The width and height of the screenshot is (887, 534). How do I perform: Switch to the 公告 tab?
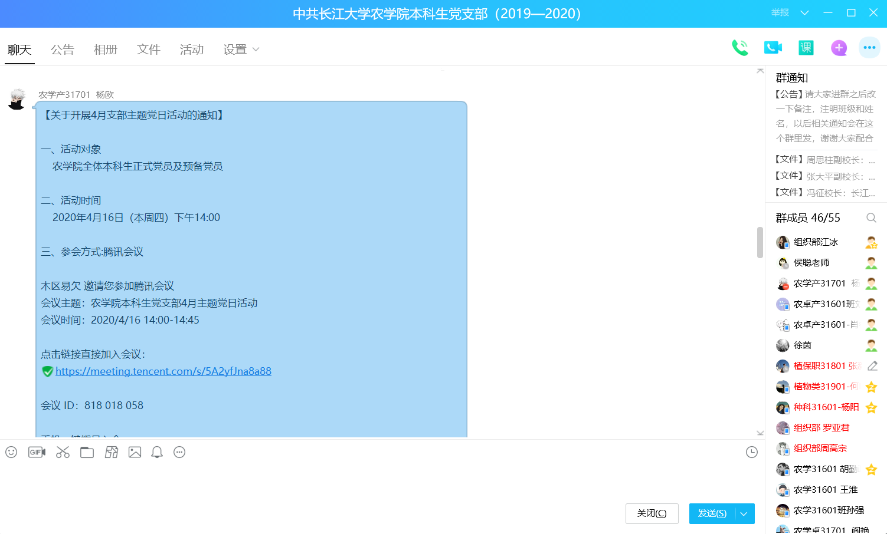[x=63, y=50]
